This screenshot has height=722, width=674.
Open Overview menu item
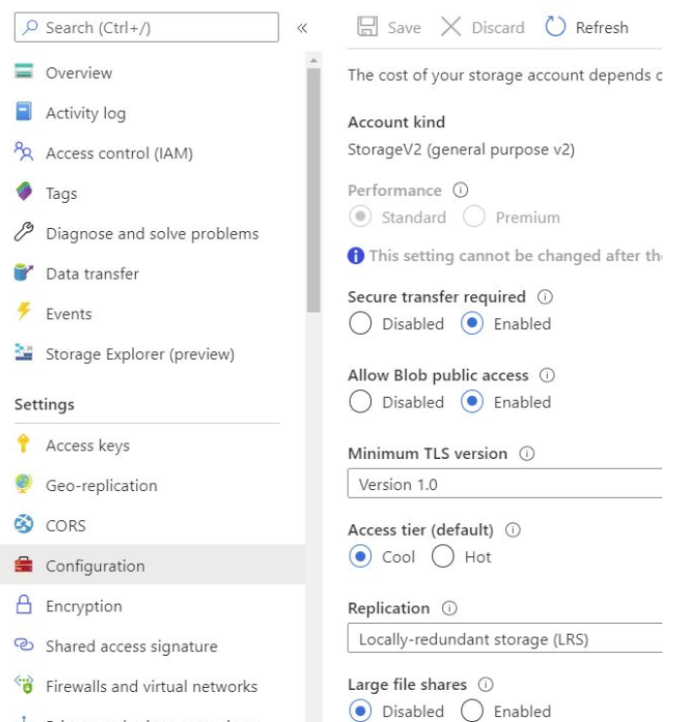tap(79, 73)
